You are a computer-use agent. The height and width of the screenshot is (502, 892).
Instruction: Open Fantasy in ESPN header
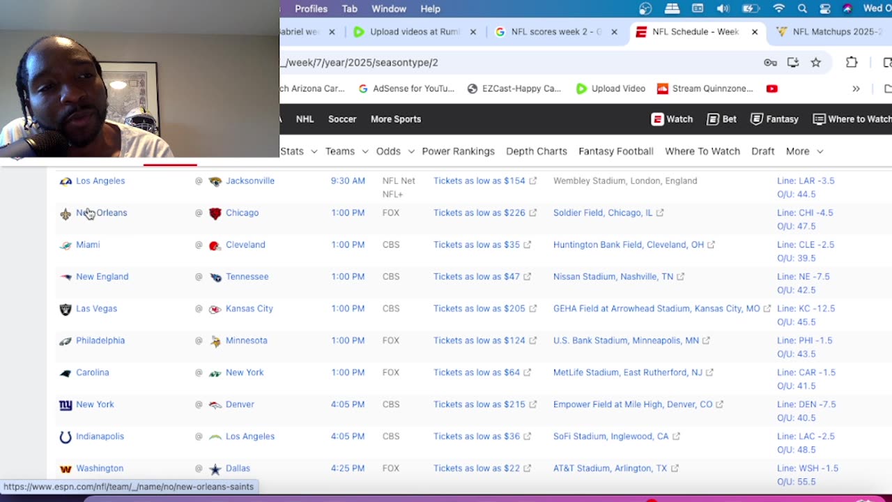point(774,119)
